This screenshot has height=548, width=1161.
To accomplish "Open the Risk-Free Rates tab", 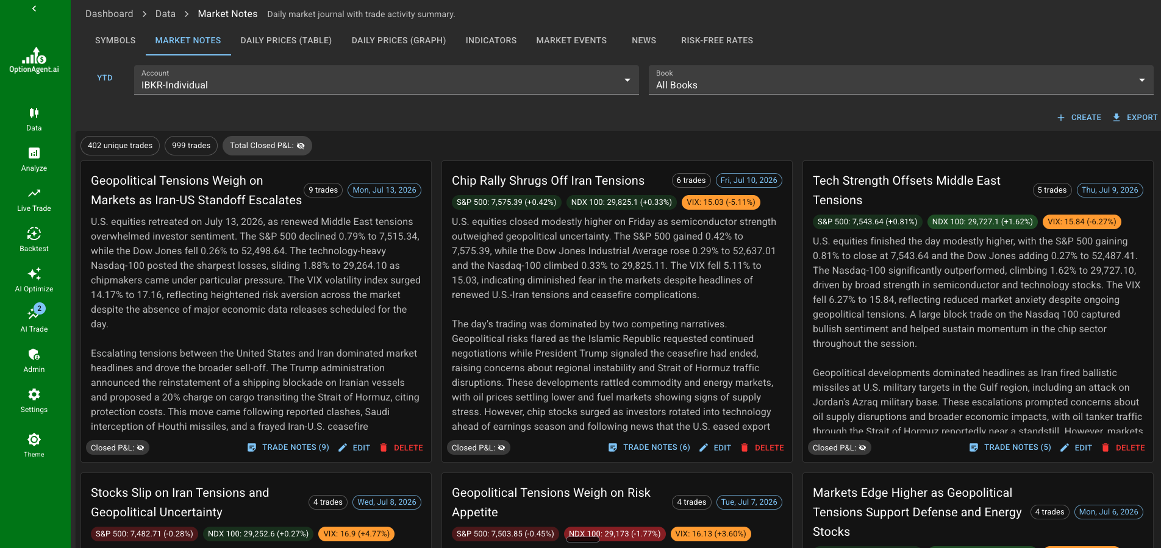I will pos(717,40).
